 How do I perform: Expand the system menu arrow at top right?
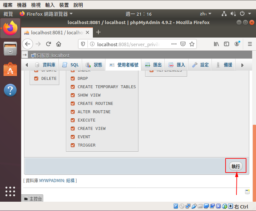[250, 14]
